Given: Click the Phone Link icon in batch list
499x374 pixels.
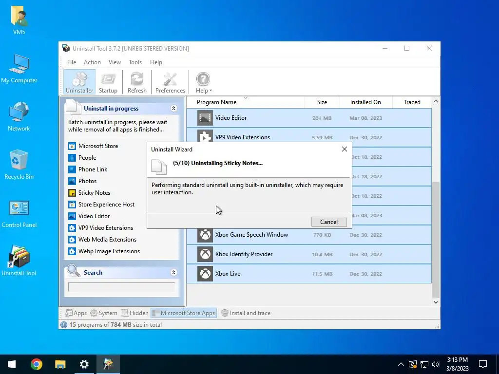Looking at the screenshot, I should tap(72, 169).
